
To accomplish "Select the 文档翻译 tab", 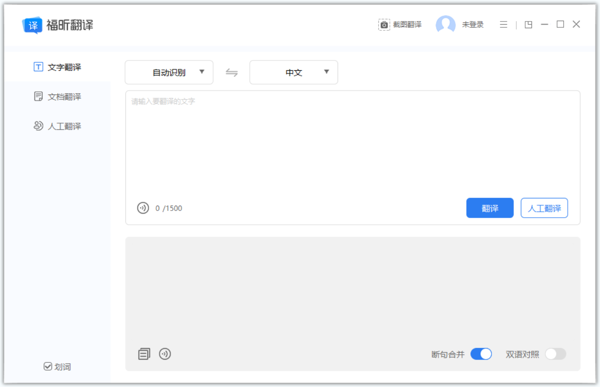I will (x=57, y=97).
